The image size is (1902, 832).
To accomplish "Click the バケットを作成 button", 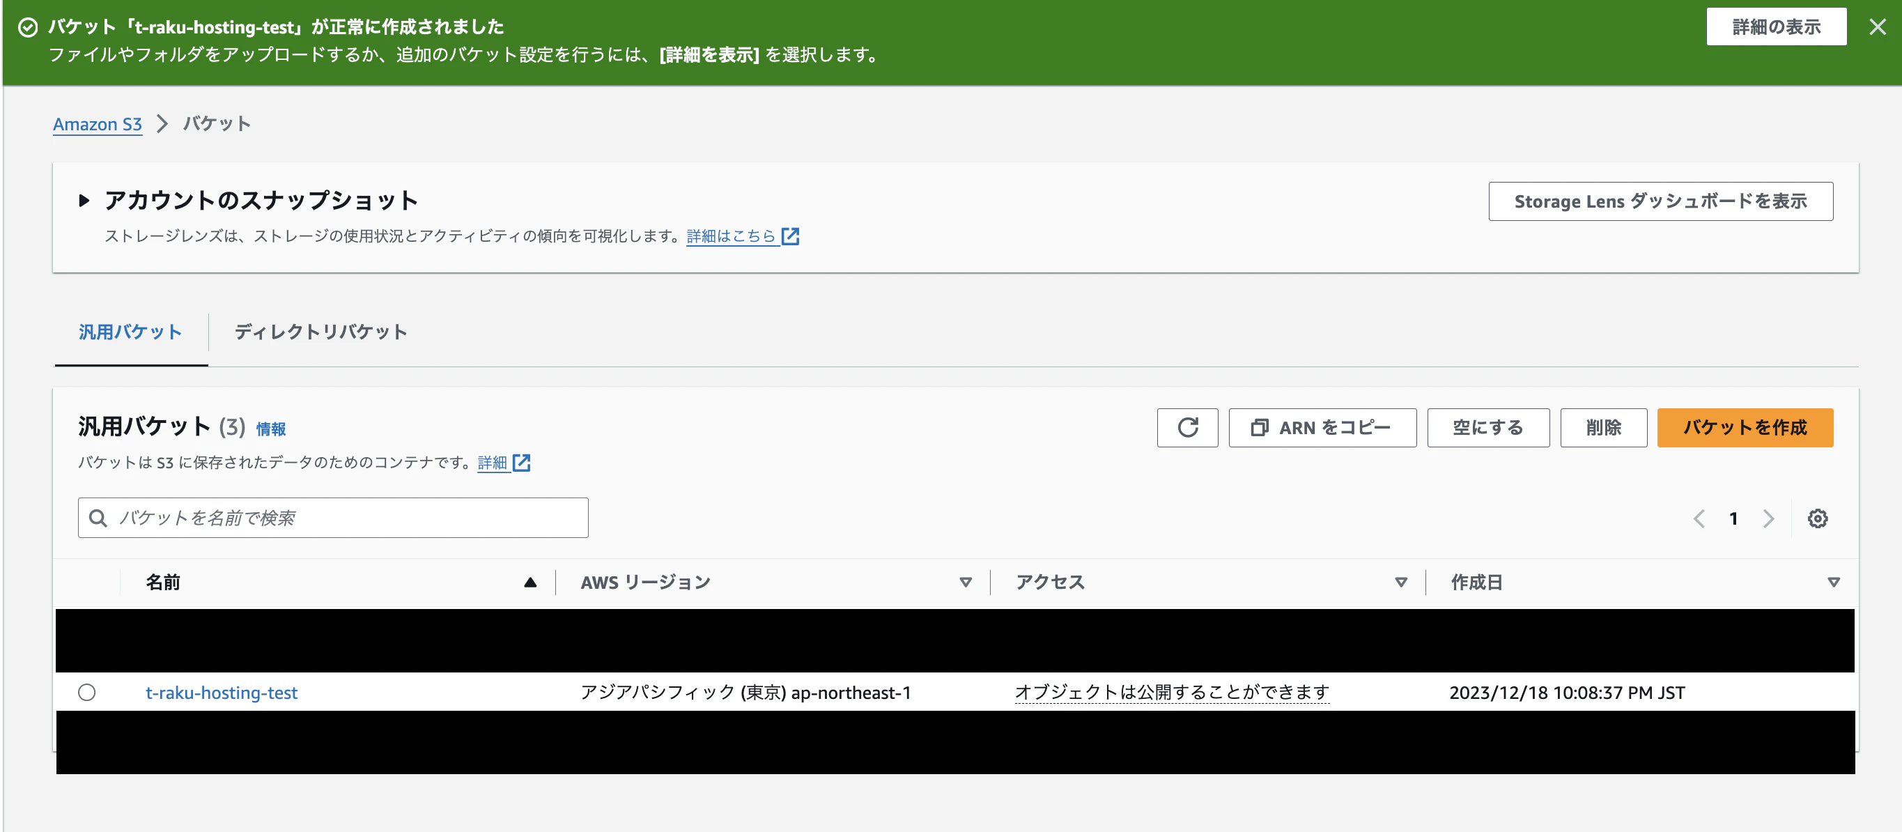I will point(1745,426).
